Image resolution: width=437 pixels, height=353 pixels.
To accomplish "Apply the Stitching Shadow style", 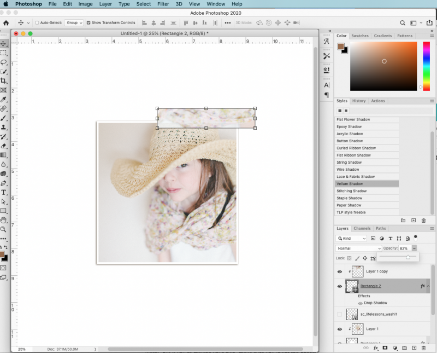I will tap(367, 191).
